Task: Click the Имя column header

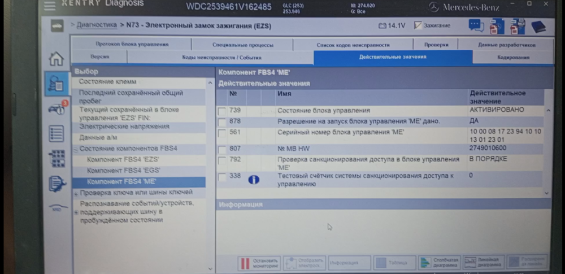Action: 284,94
